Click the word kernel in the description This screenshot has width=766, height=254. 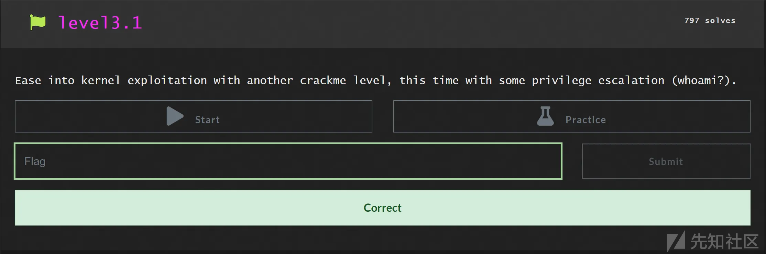point(101,80)
